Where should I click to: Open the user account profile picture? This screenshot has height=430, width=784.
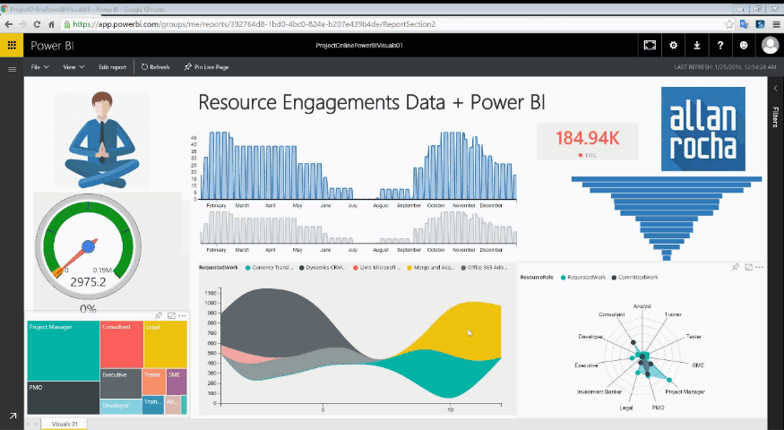point(769,45)
